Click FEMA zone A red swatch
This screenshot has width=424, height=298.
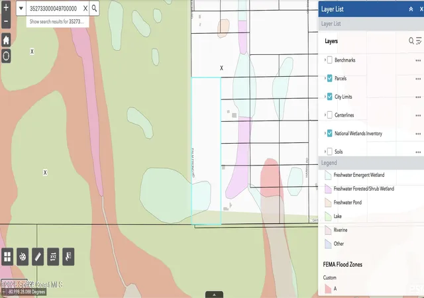click(x=328, y=289)
